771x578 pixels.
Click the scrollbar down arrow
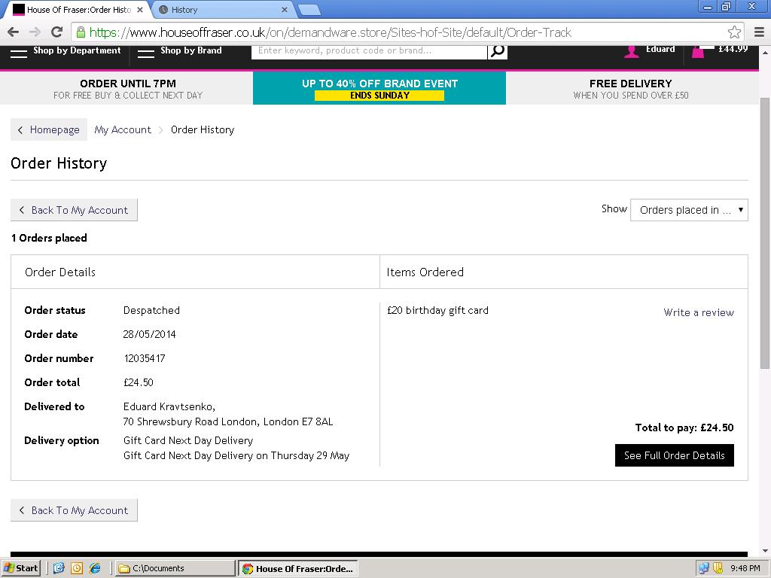tap(765, 552)
